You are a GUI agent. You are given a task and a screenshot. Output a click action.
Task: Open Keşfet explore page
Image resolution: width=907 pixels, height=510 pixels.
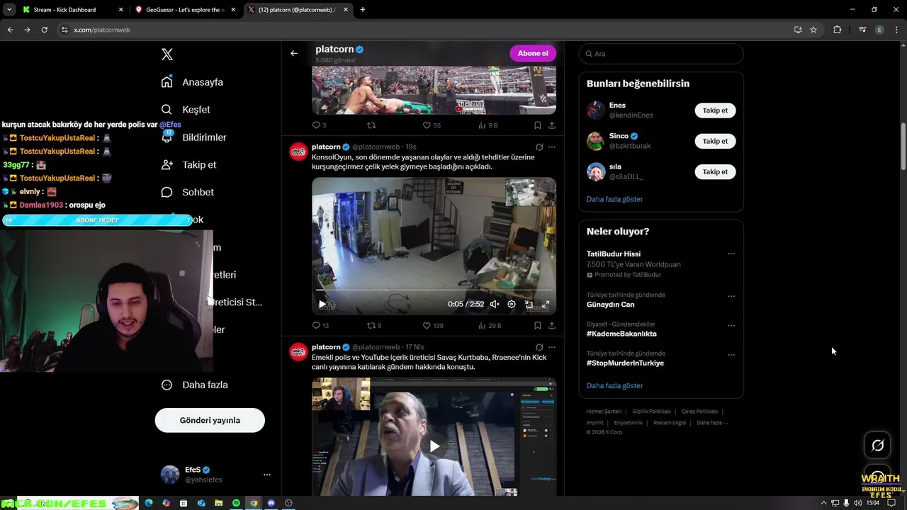(186, 110)
